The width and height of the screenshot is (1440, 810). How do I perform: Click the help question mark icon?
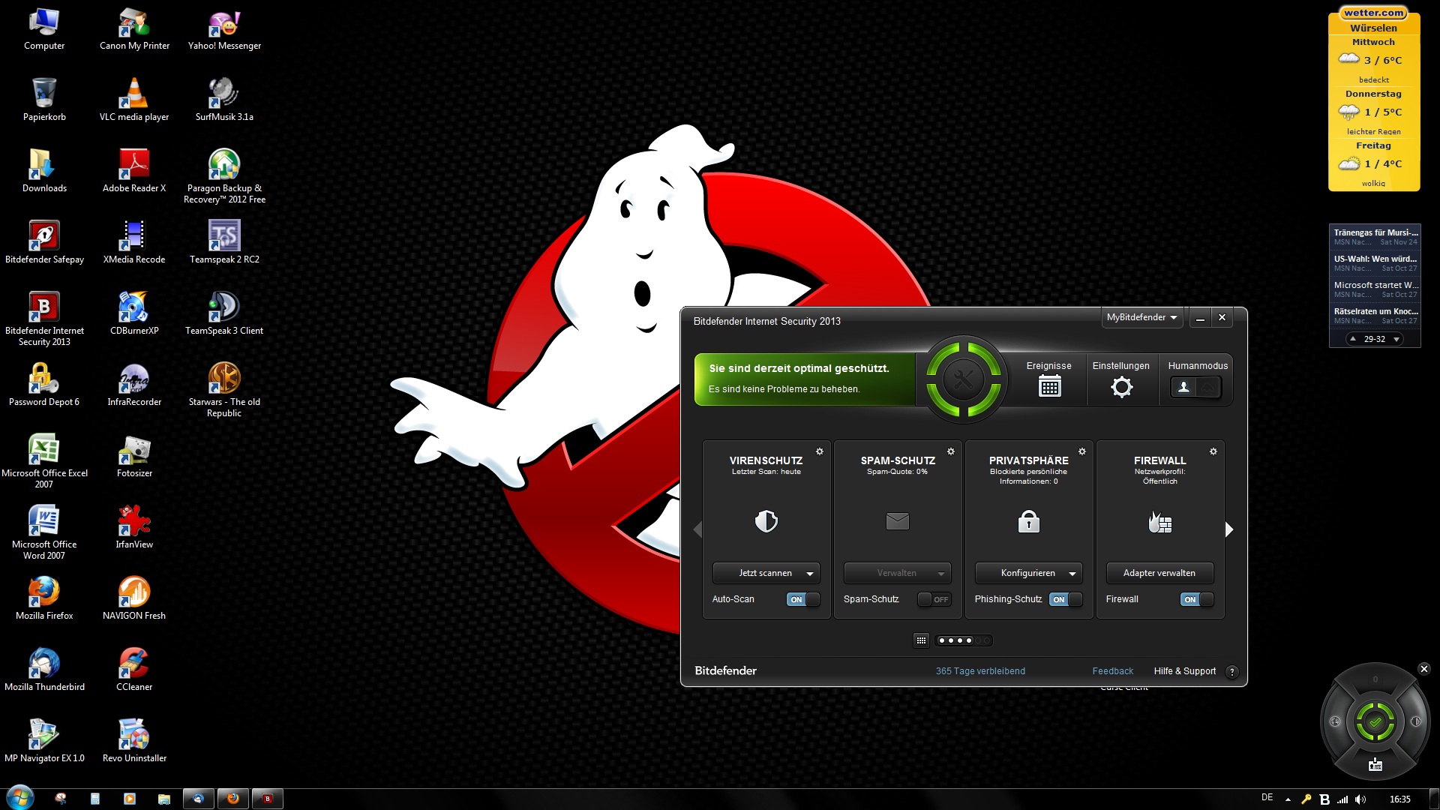tap(1231, 672)
